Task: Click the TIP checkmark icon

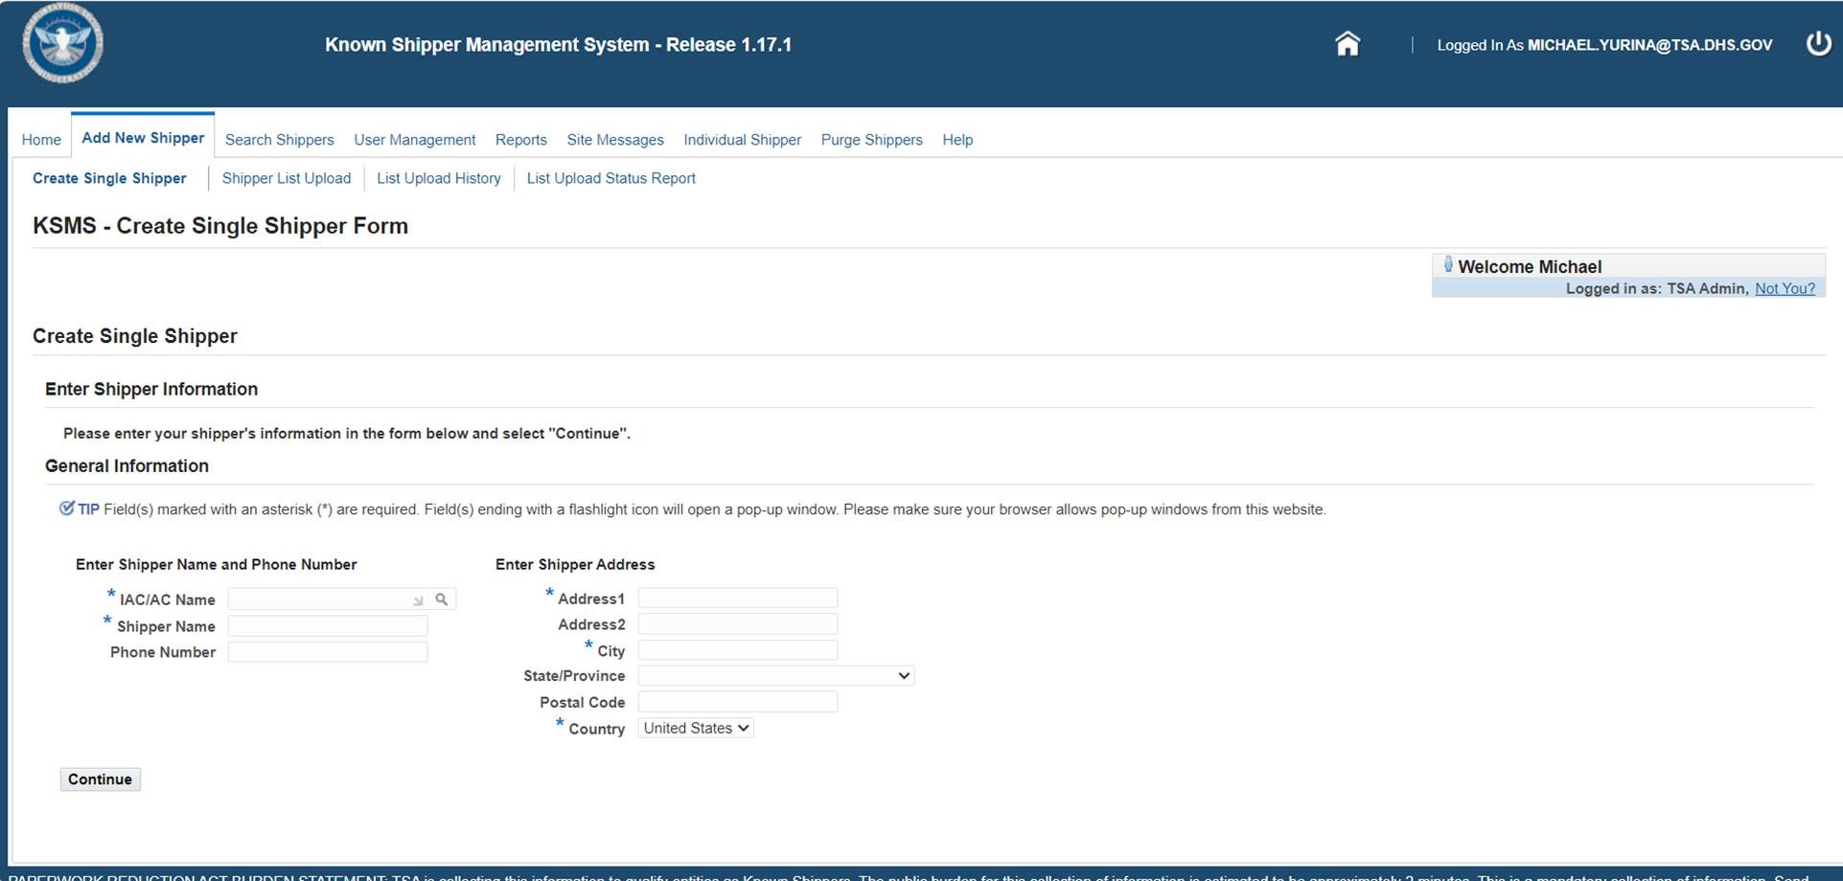Action: (x=67, y=508)
